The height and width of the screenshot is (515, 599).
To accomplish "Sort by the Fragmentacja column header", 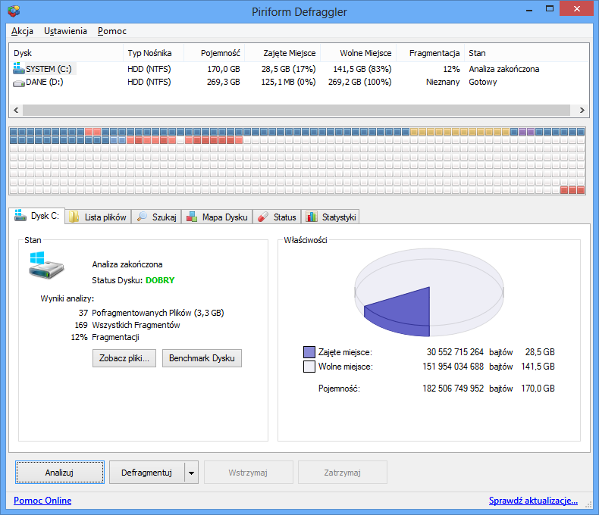I will click(431, 53).
